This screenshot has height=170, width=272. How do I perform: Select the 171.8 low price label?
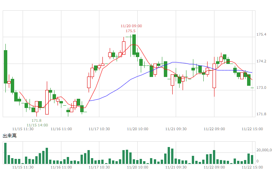click(36, 120)
